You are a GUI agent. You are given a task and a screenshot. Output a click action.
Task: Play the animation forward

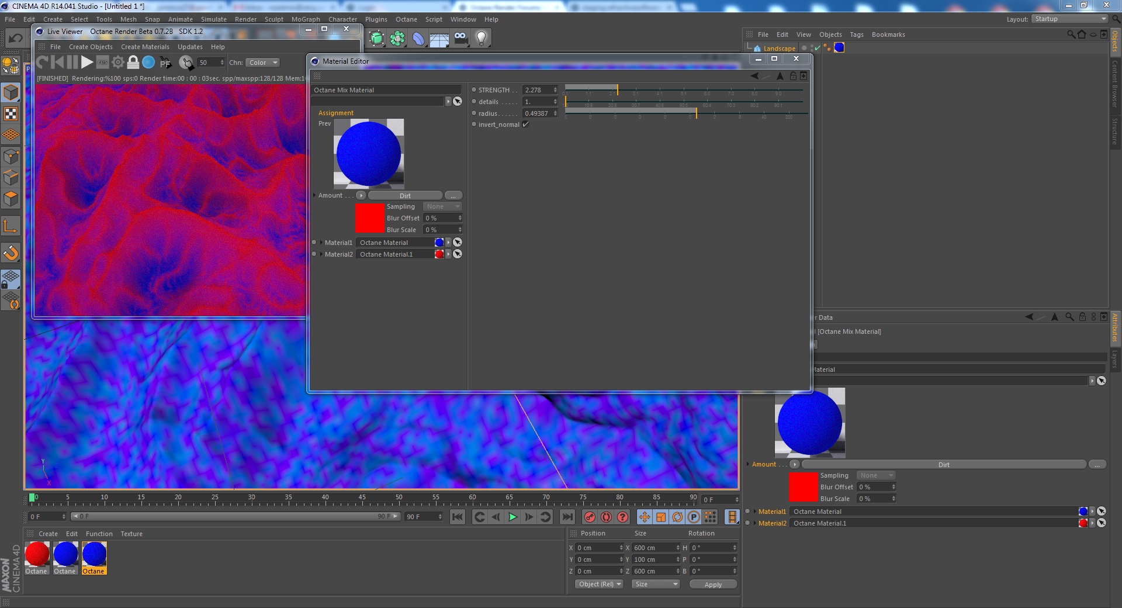click(x=512, y=517)
